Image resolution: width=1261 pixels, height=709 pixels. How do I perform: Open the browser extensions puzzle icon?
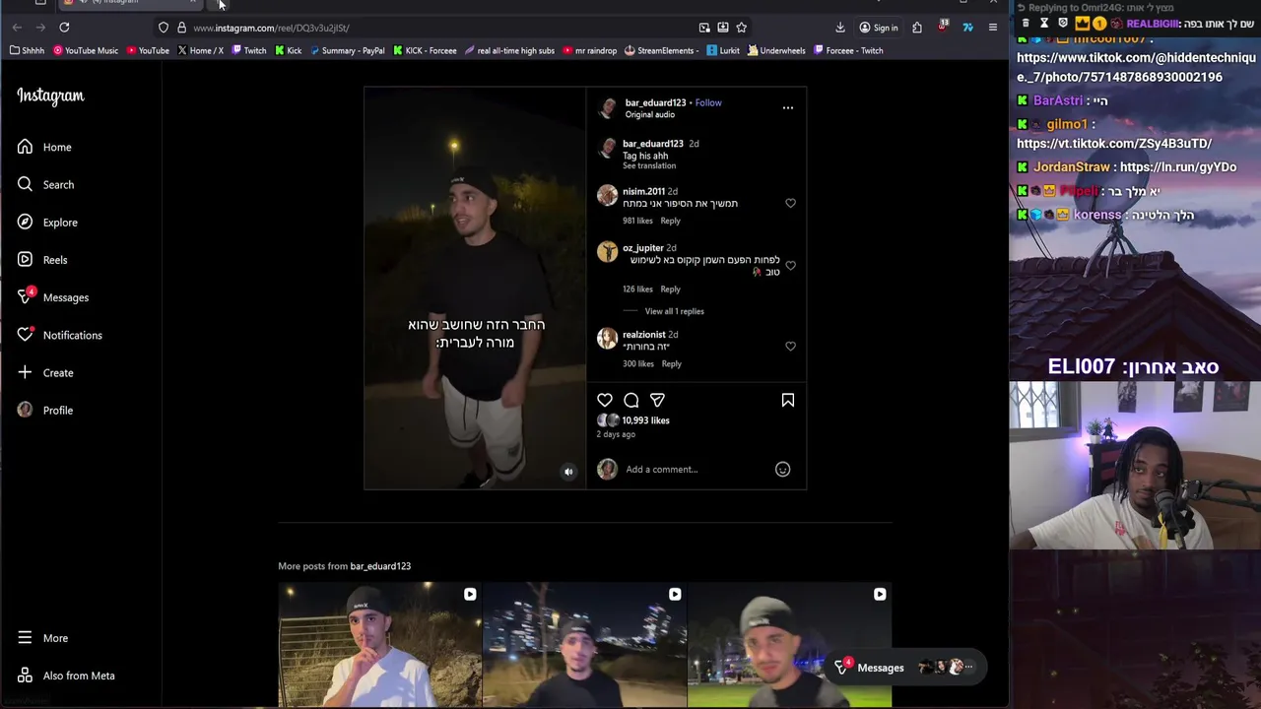[917, 28]
